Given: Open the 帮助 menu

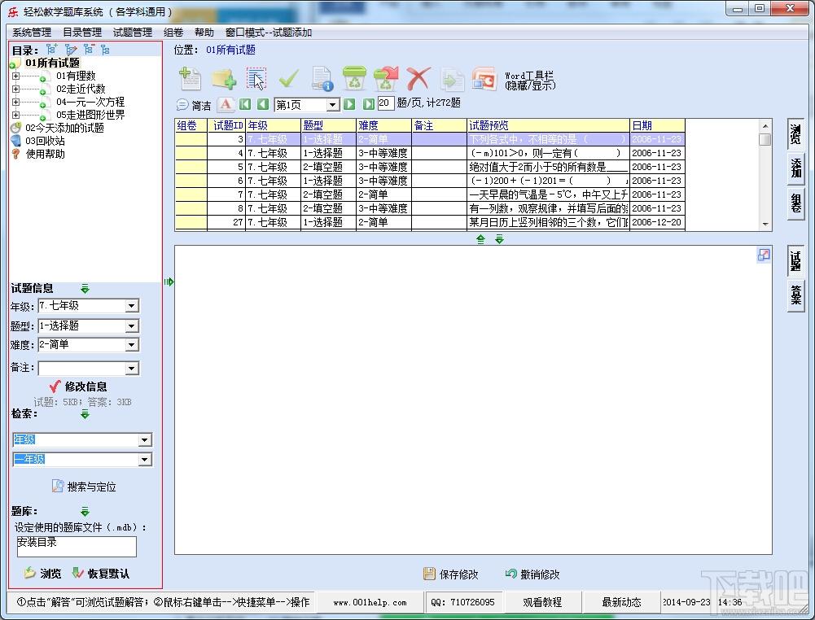Looking at the screenshot, I should tap(204, 33).
